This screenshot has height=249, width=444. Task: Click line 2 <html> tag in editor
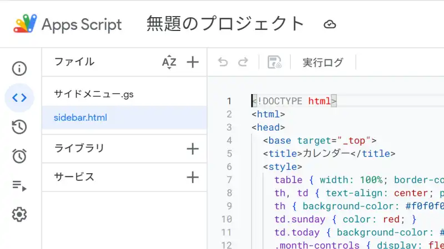[x=268, y=114]
